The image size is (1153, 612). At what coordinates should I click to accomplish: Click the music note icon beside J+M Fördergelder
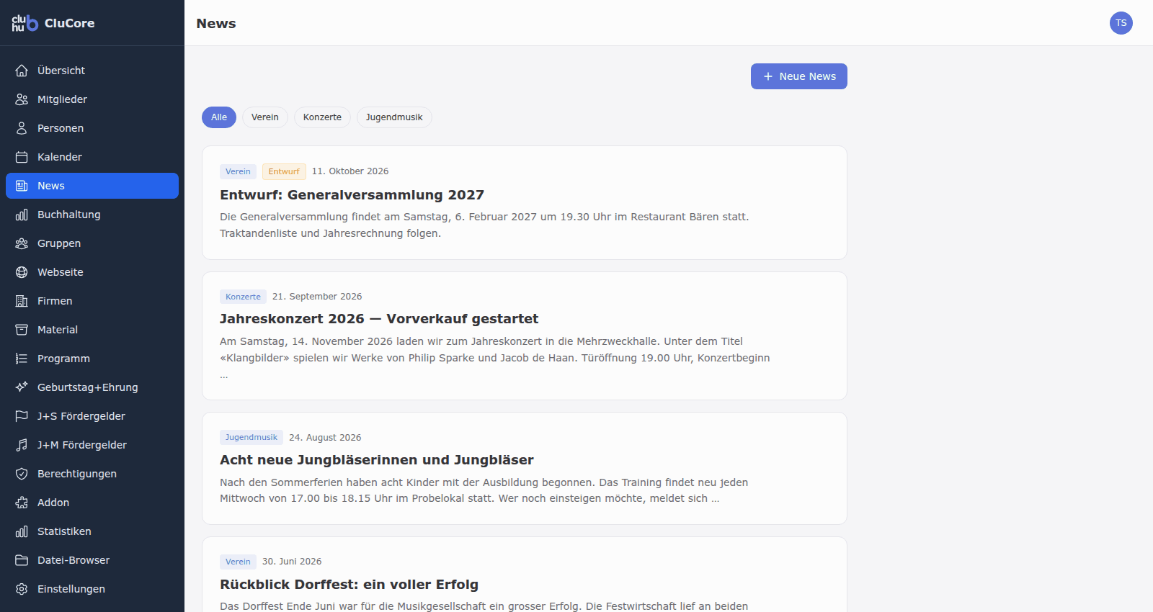pos(22,445)
